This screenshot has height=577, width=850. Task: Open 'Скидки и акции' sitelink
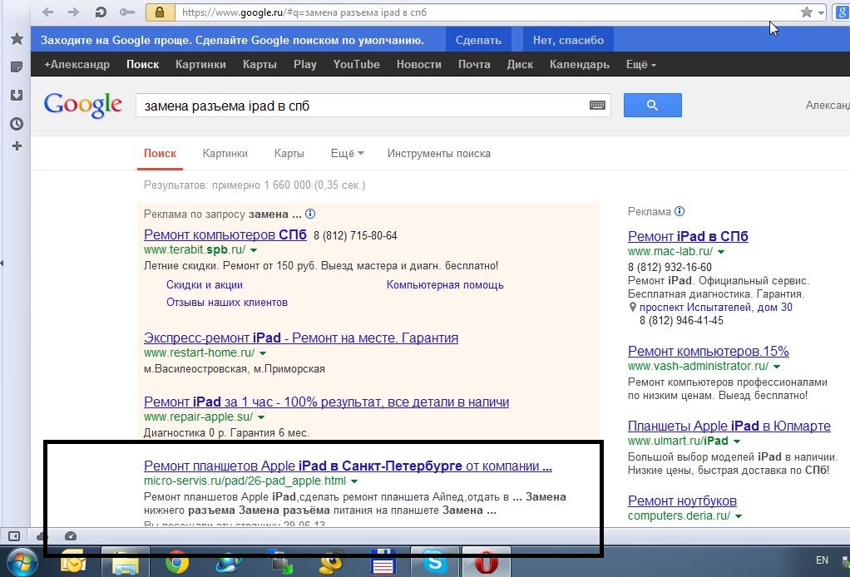pyautogui.click(x=205, y=285)
